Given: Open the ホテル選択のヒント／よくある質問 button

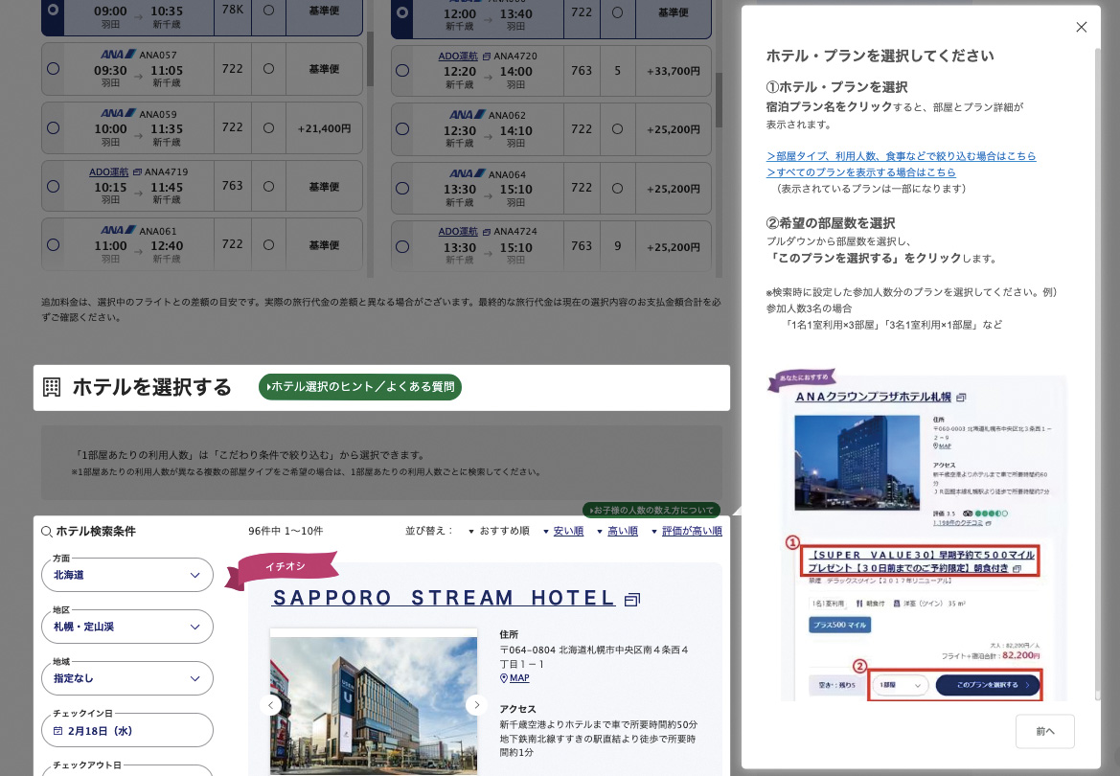Looking at the screenshot, I should [360, 388].
